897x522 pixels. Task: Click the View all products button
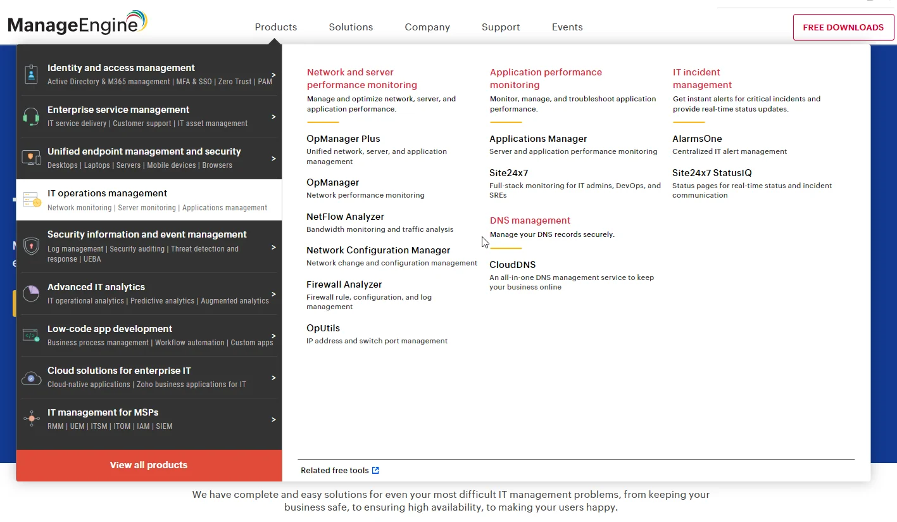tap(149, 465)
